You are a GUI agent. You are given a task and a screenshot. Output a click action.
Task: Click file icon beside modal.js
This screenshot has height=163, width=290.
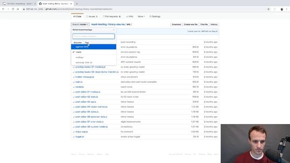pos(73,87)
